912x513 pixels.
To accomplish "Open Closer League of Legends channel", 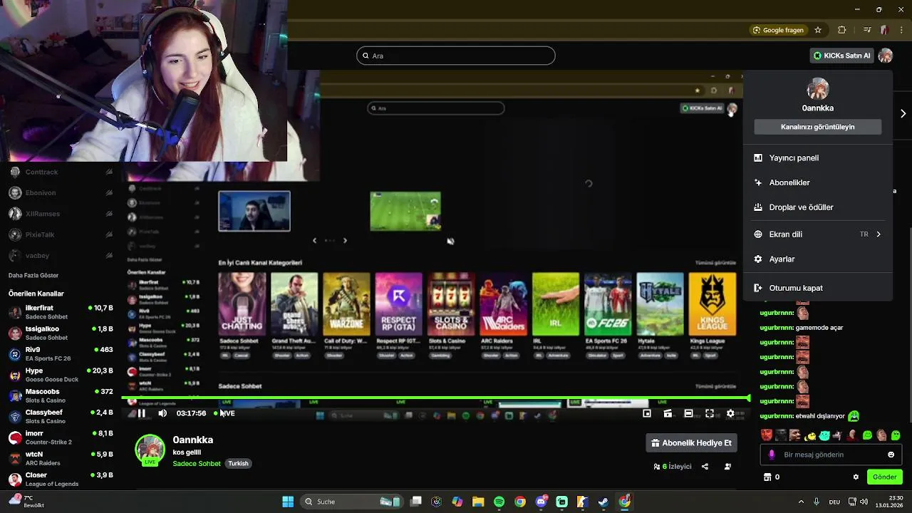I will pyautogui.click(x=61, y=479).
